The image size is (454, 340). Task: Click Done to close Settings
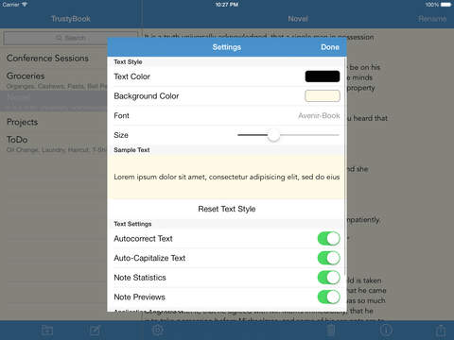pyautogui.click(x=330, y=47)
